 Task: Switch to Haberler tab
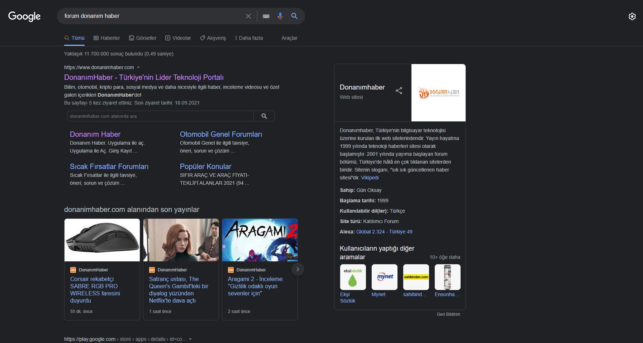pyautogui.click(x=107, y=38)
